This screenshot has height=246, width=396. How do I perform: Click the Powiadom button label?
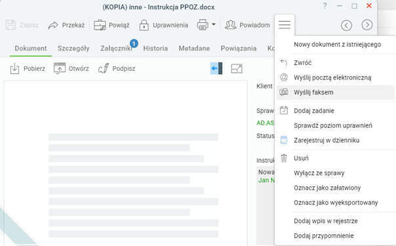click(x=254, y=25)
